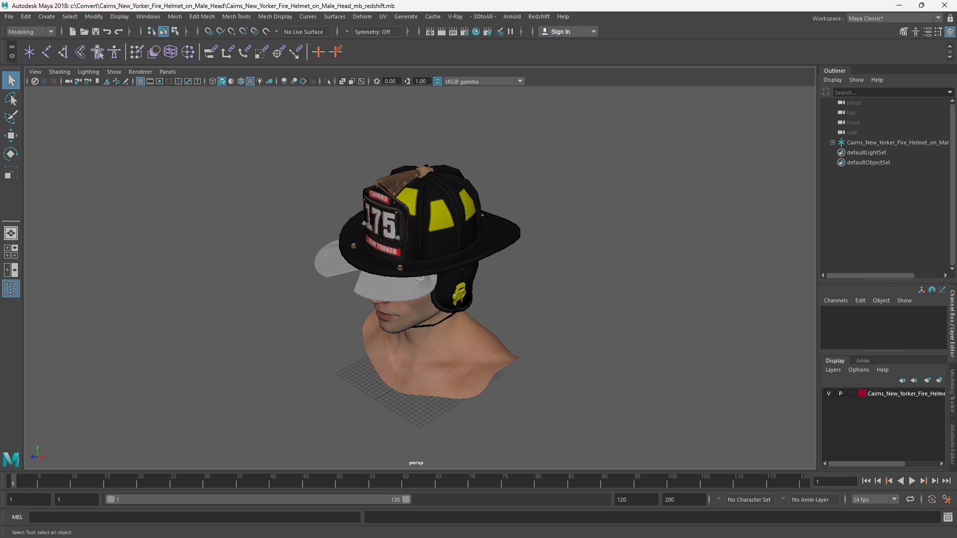Open the Outliner search dropdown arrow
The image size is (957, 538).
(x=950, y=92)
